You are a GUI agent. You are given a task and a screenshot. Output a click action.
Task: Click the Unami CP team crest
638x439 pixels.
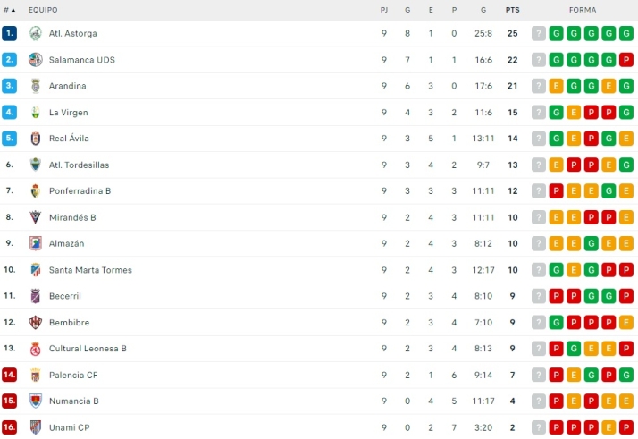pyautogui.click(x=36, y=427)
